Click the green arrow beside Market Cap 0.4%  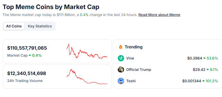[x=30, y=55]
